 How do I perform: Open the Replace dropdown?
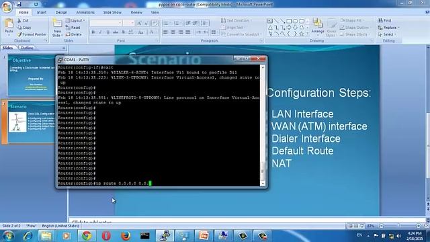(388, 28)
